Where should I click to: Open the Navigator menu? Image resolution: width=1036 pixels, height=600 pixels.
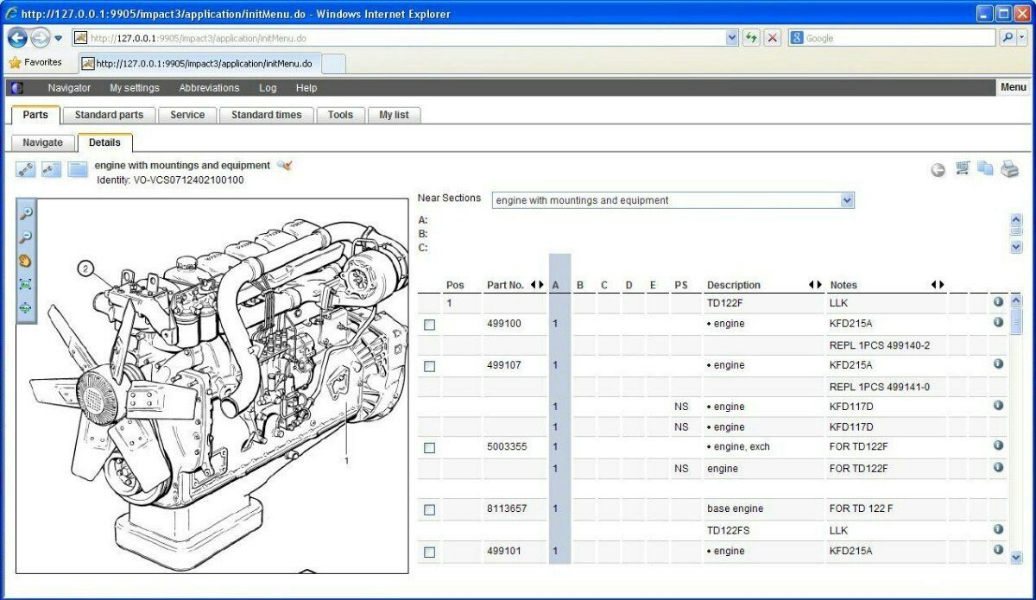69,88
